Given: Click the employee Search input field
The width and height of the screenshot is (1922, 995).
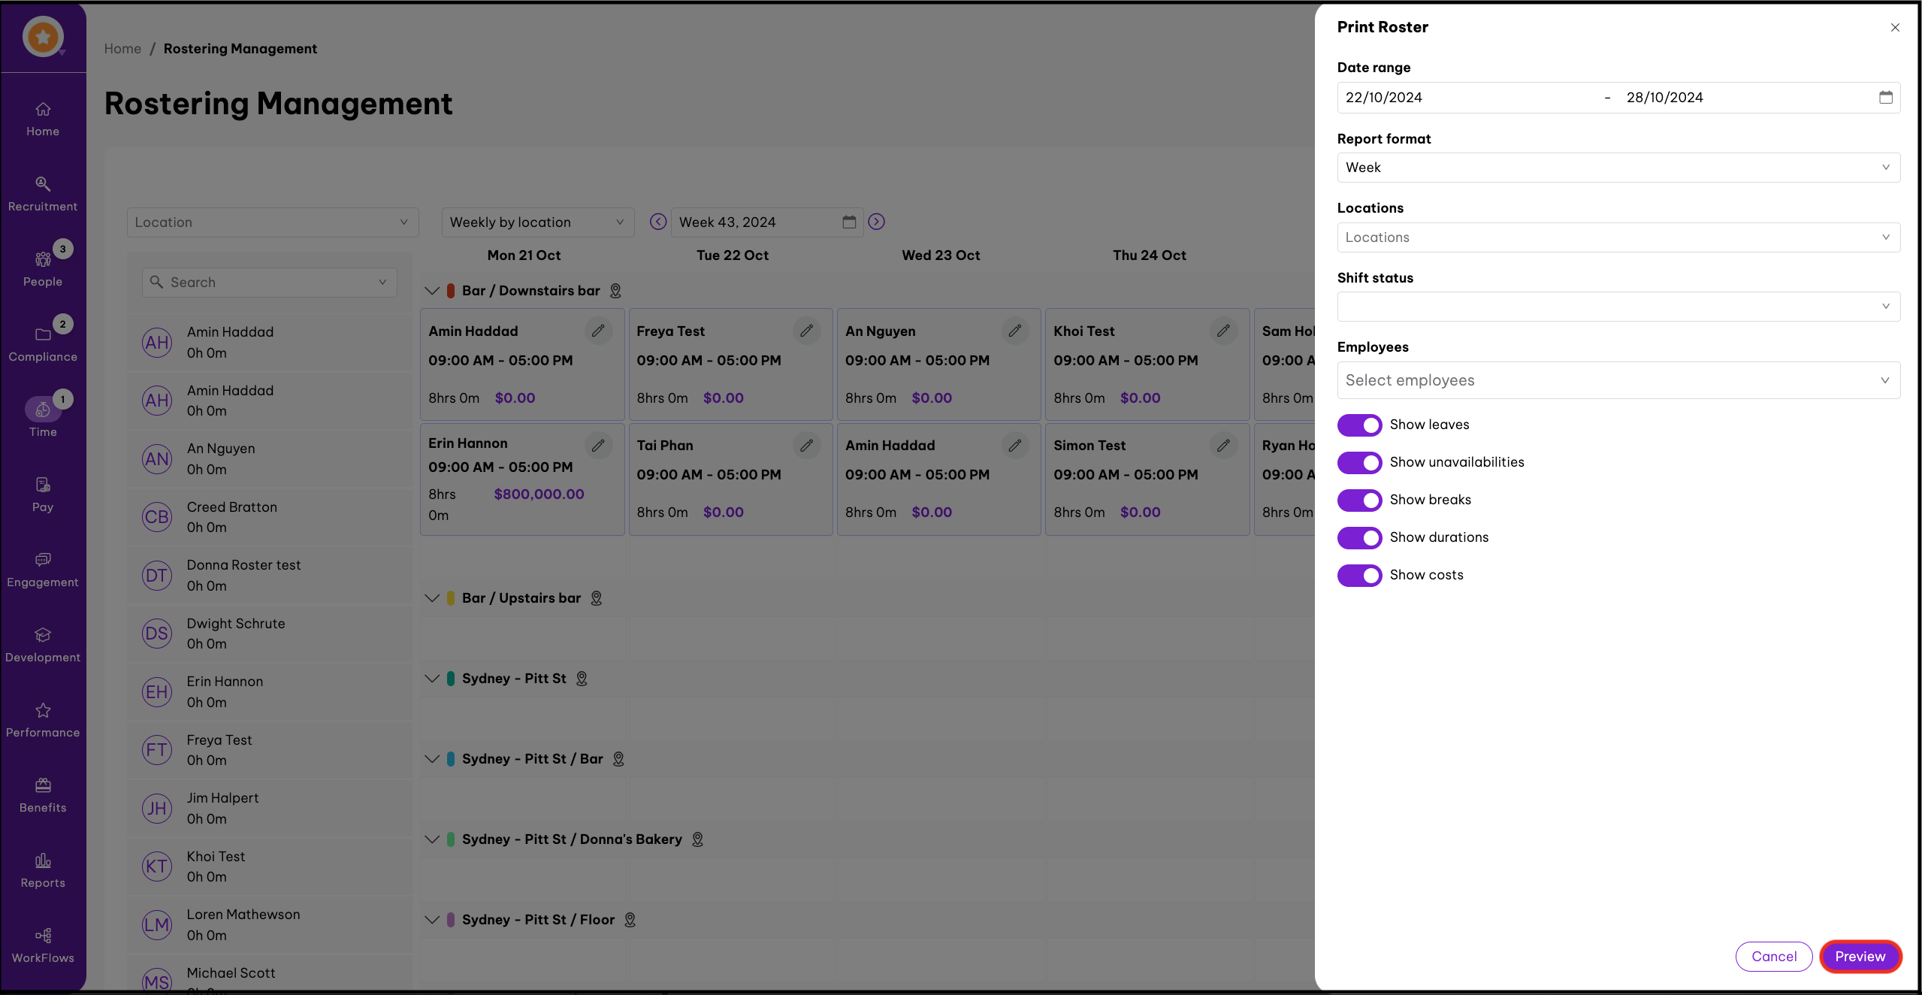Looking at the screenshot, I should (269, 283).
